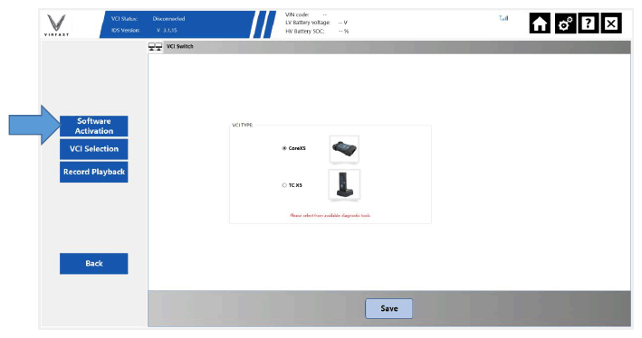Click the VCI Switch monitors icon
Image resolution: width=642 pixels, height=338 pixels.
pyautogui.click(x=155, y=47)
